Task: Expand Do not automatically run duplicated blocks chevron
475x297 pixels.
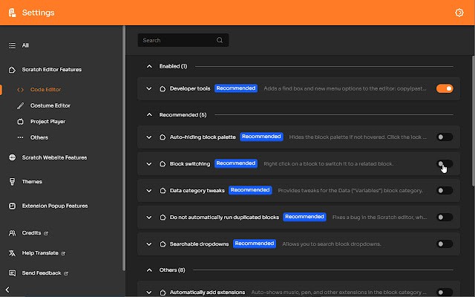Action: click(148, 218)
